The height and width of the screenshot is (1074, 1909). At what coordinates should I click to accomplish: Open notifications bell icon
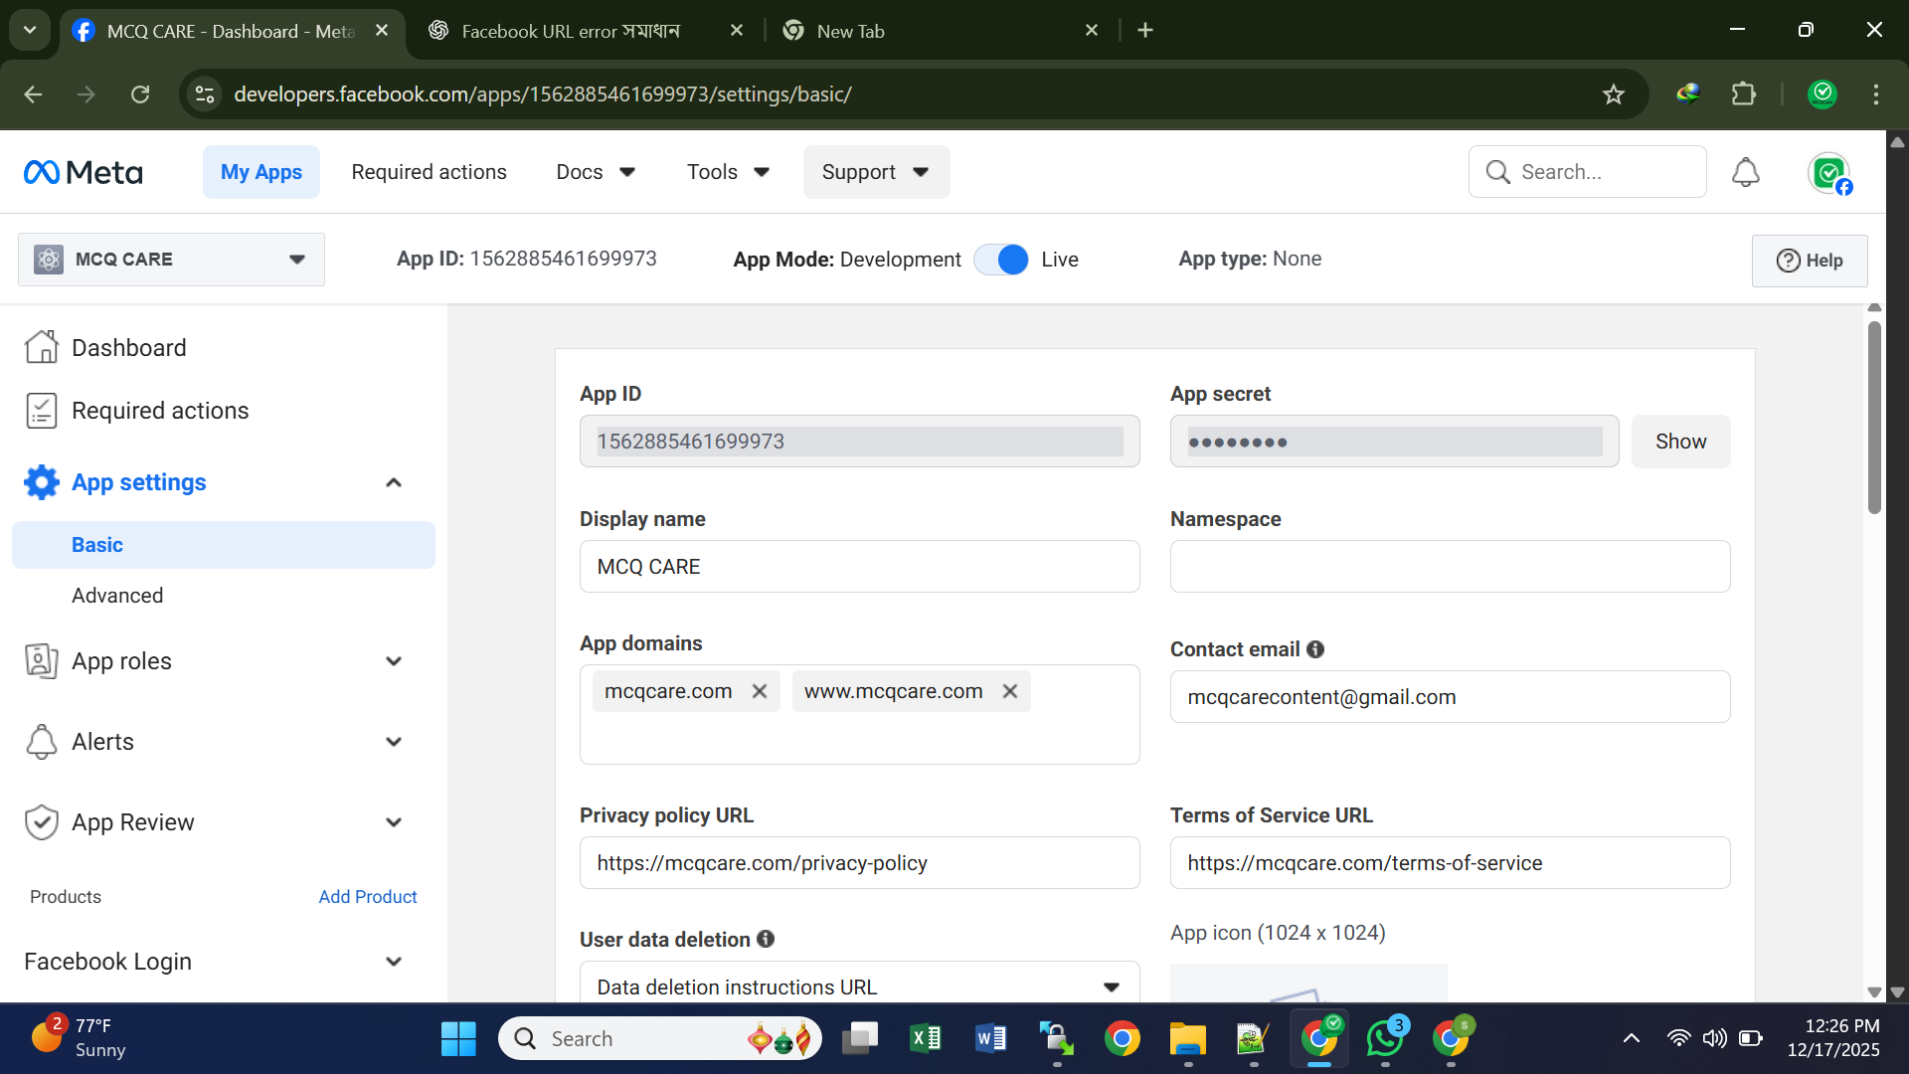1746,172
